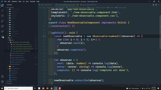
Task: Open the Go menu
Action: tap(24, 1)
